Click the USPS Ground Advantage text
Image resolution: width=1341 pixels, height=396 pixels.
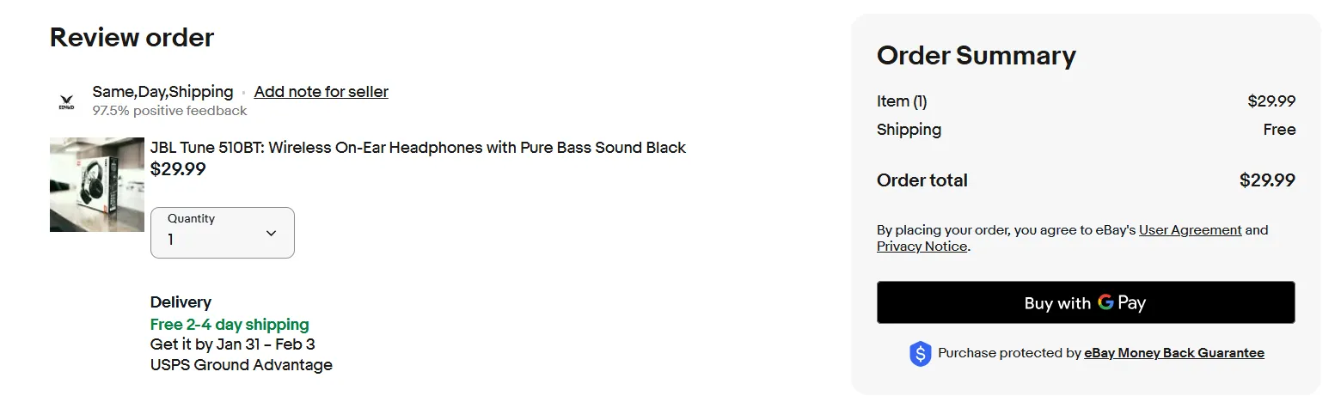[241, 365]
